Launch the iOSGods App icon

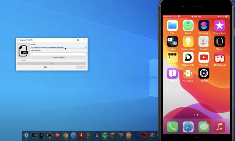point(219,57)
